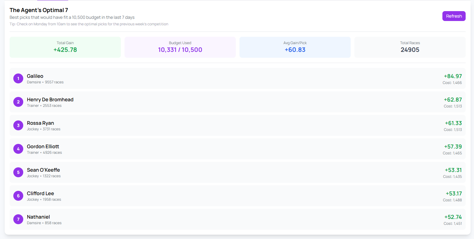Open the Rossa Ryan pick name
The image size is (474, 239).
(40, 123)
